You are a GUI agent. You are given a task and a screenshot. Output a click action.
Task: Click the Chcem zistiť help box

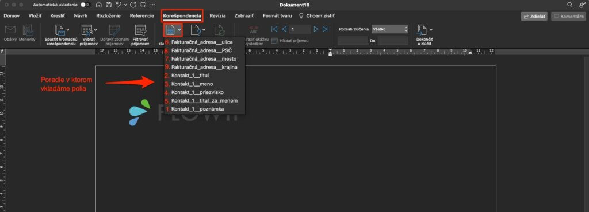click(317, 15)
